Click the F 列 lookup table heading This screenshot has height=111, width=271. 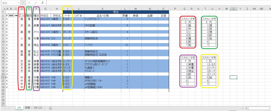pyautogui.click(x=188, y=61)
